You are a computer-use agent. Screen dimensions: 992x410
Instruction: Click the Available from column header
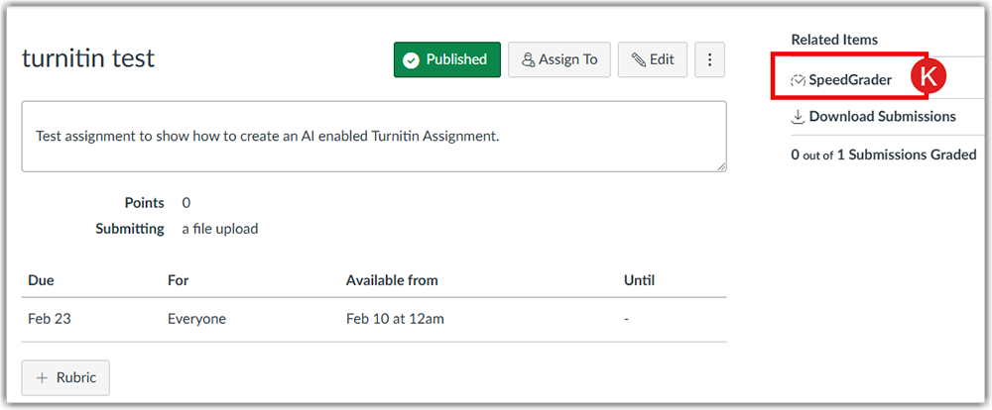point(392,280)
